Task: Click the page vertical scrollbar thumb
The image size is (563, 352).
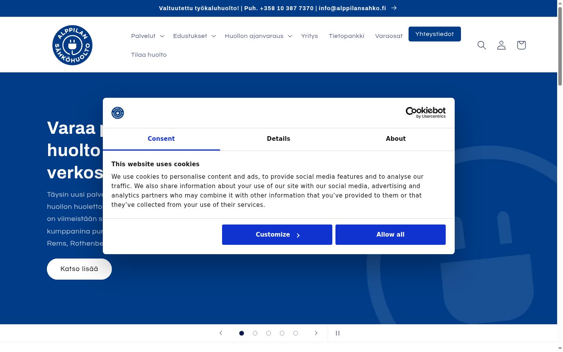Action: point(560,46)
